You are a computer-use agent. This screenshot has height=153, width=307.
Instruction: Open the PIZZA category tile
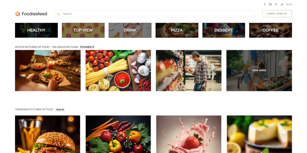[177, 30]
